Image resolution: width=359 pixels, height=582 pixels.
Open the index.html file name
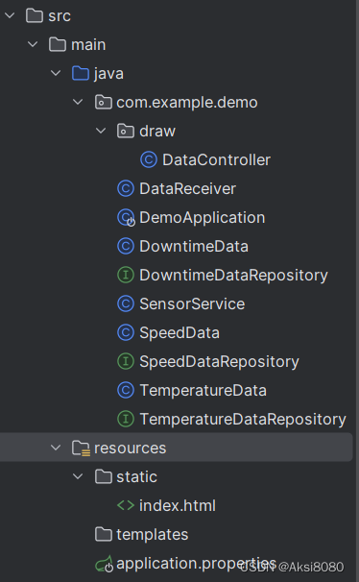pos(178,505)
